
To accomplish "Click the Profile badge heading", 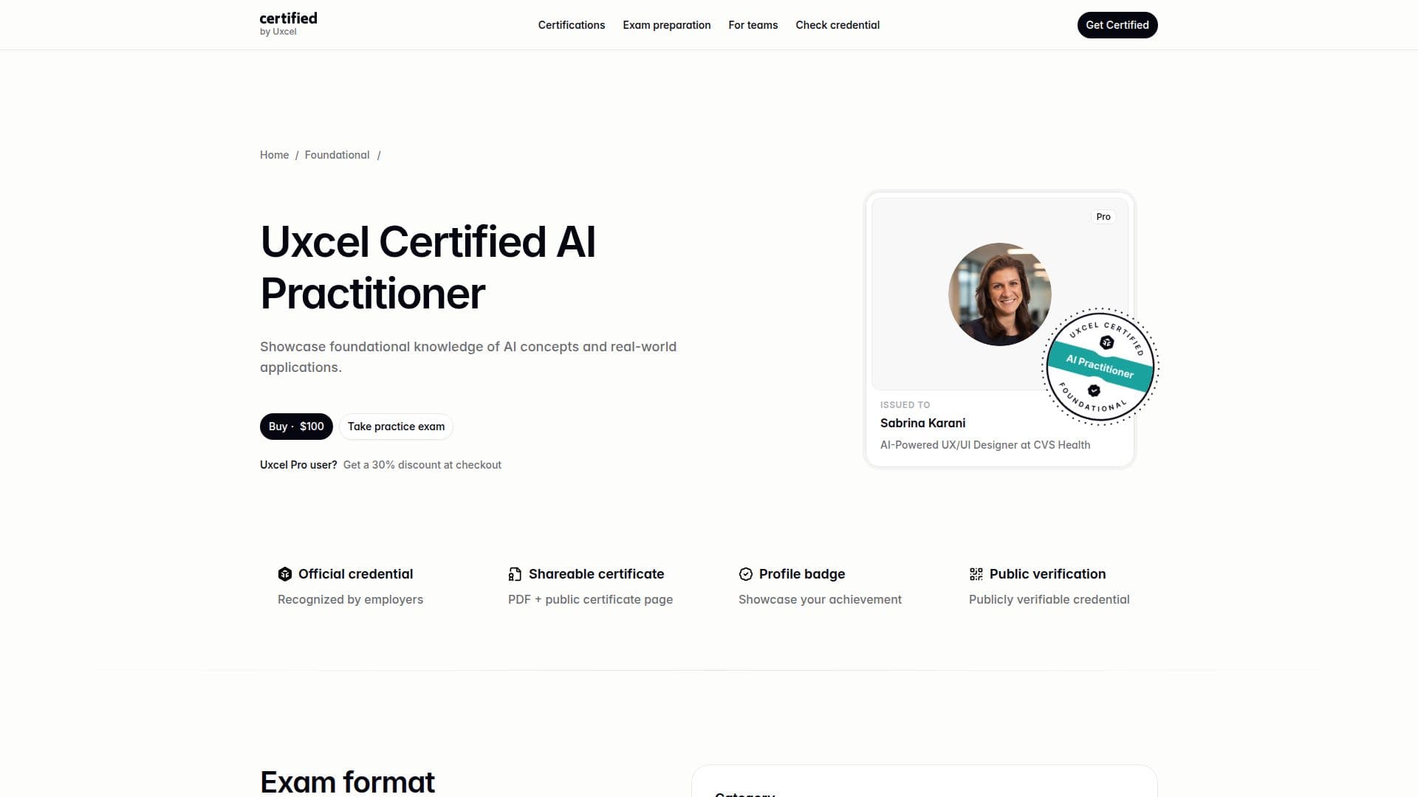I will coord(802,574).
